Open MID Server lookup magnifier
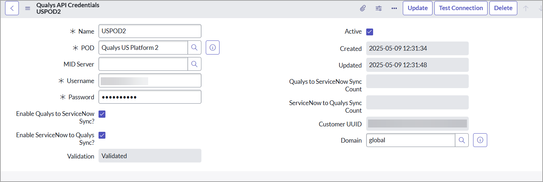Viewport: 543px width, 182px height. pos(195,64)
